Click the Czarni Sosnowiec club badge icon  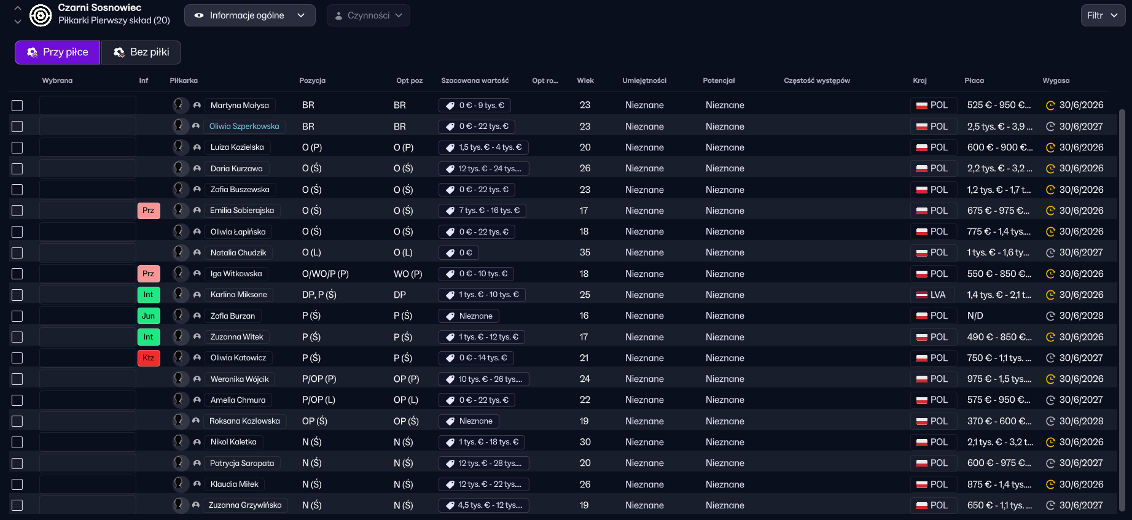click(41, 15)
